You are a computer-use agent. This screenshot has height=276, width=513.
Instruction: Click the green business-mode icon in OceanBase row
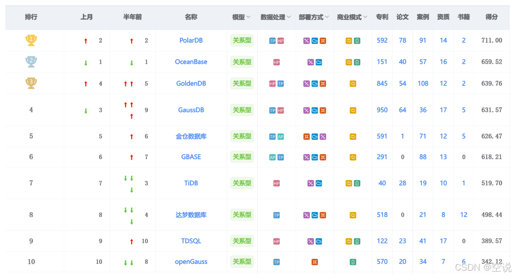(x=357, y=62)
